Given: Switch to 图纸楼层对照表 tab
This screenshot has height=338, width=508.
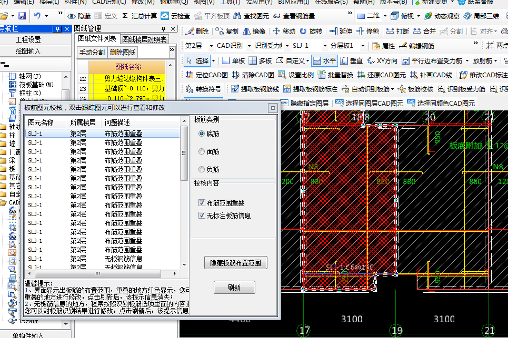Looking at the screenshot, I should click(144, 39).
